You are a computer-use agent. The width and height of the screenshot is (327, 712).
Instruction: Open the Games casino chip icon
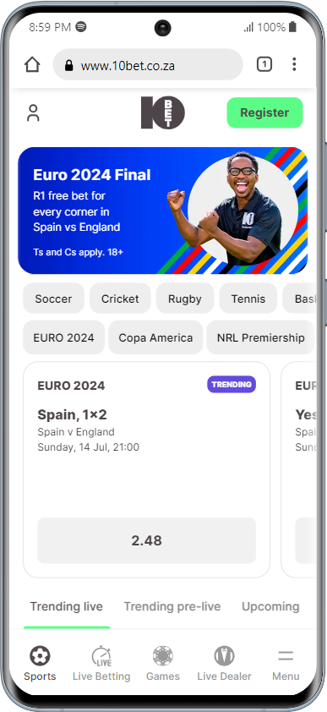click(163, 655)
